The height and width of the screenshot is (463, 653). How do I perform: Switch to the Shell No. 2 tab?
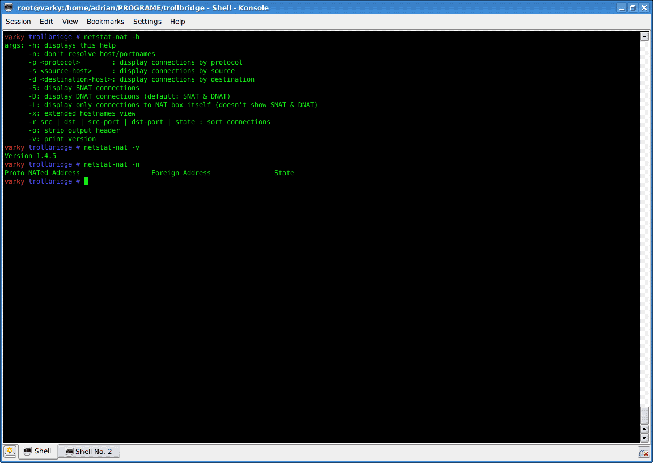tap(89, 451)
